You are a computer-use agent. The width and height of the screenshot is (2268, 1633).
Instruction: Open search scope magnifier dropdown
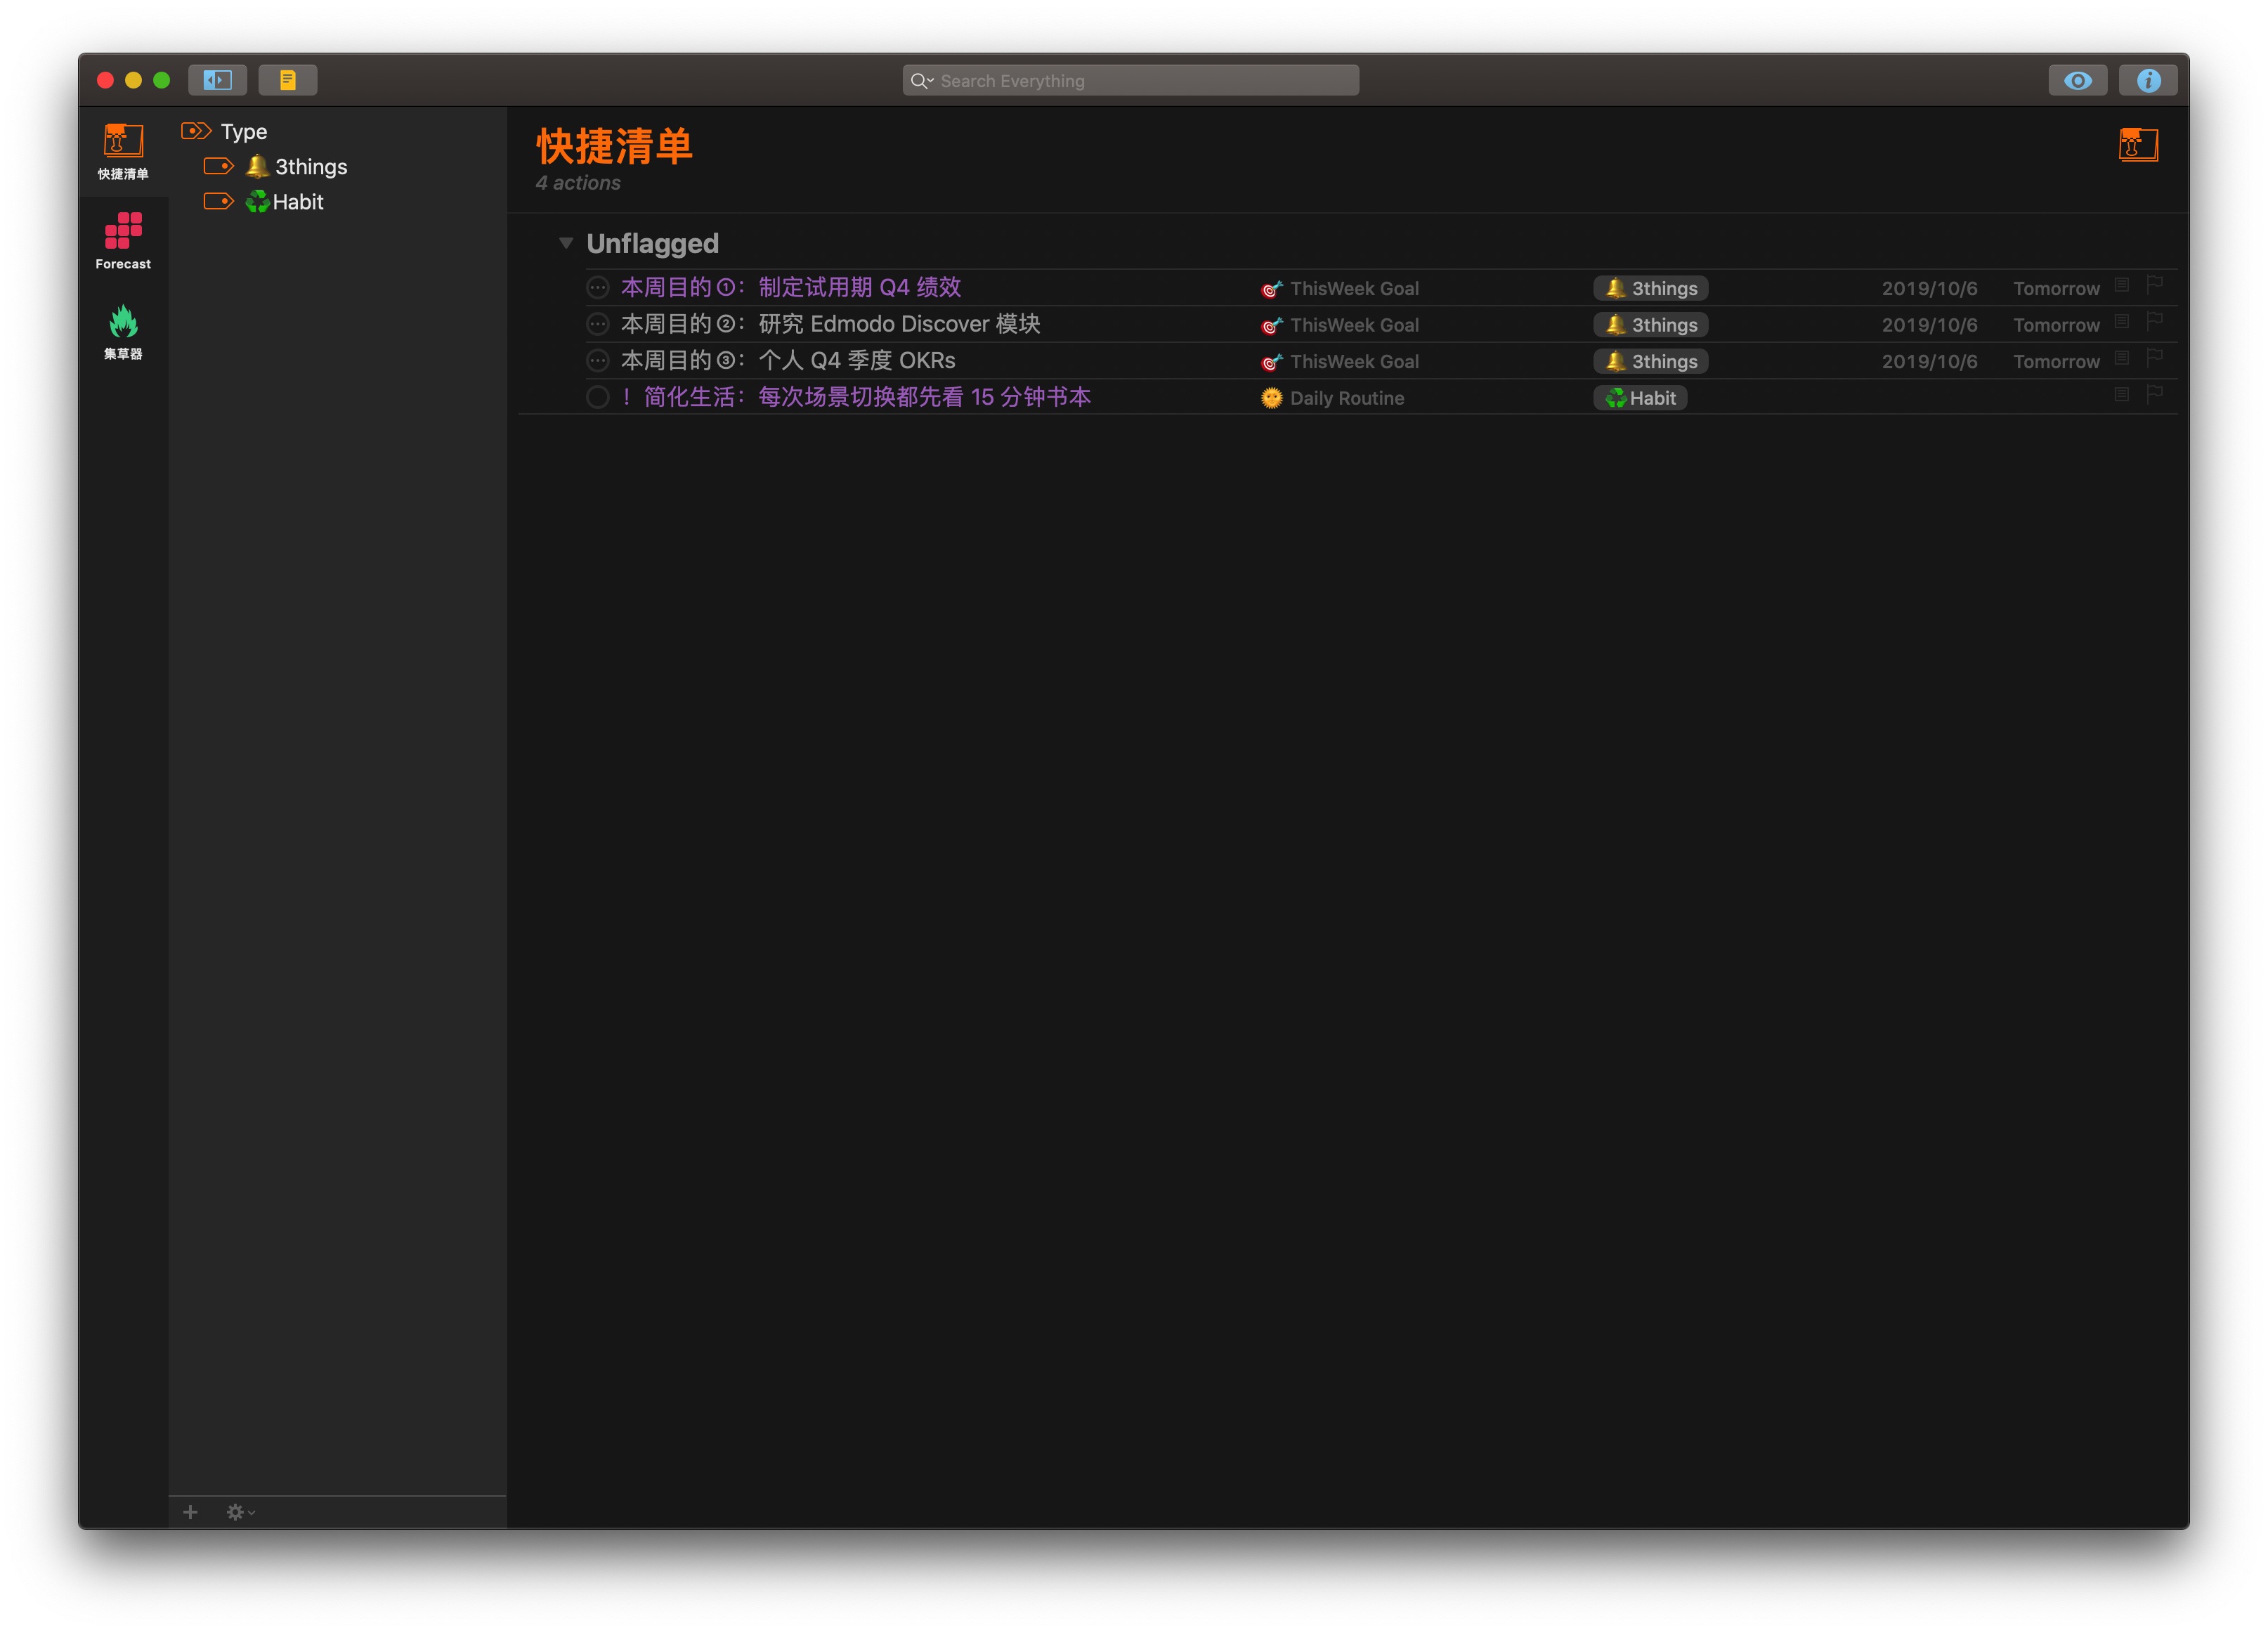tap(921, 81)
